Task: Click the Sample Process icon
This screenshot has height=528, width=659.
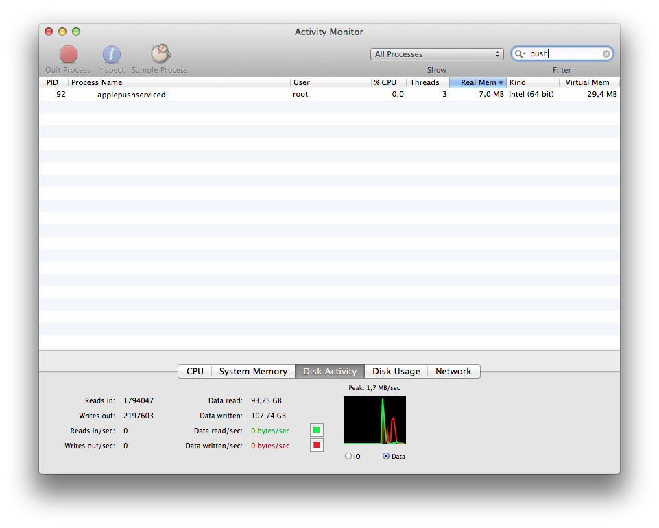Action: point(160,53)
